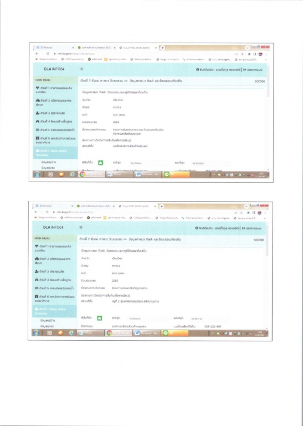Select the DLA_INFO62 tab in the lower browser window

click(x=136, y=206)
